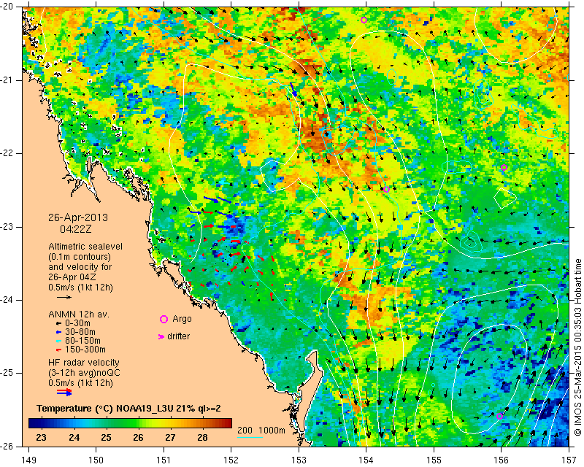584x467 pixels.
Task: Click the 'Argo' legend label
Action: coord(182,319)
